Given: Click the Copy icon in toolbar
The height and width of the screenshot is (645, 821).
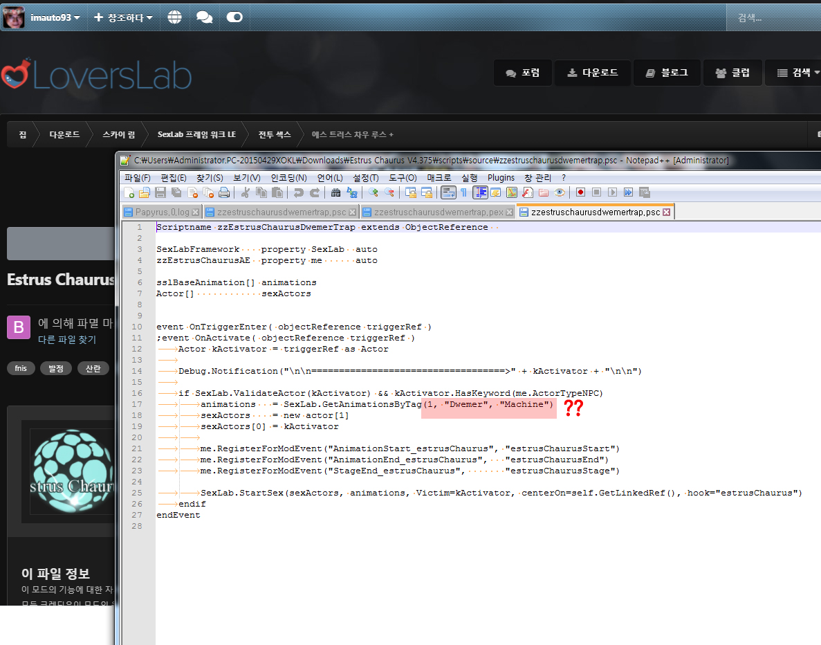Looking at the screenshot, I should (x=261, y=193).
